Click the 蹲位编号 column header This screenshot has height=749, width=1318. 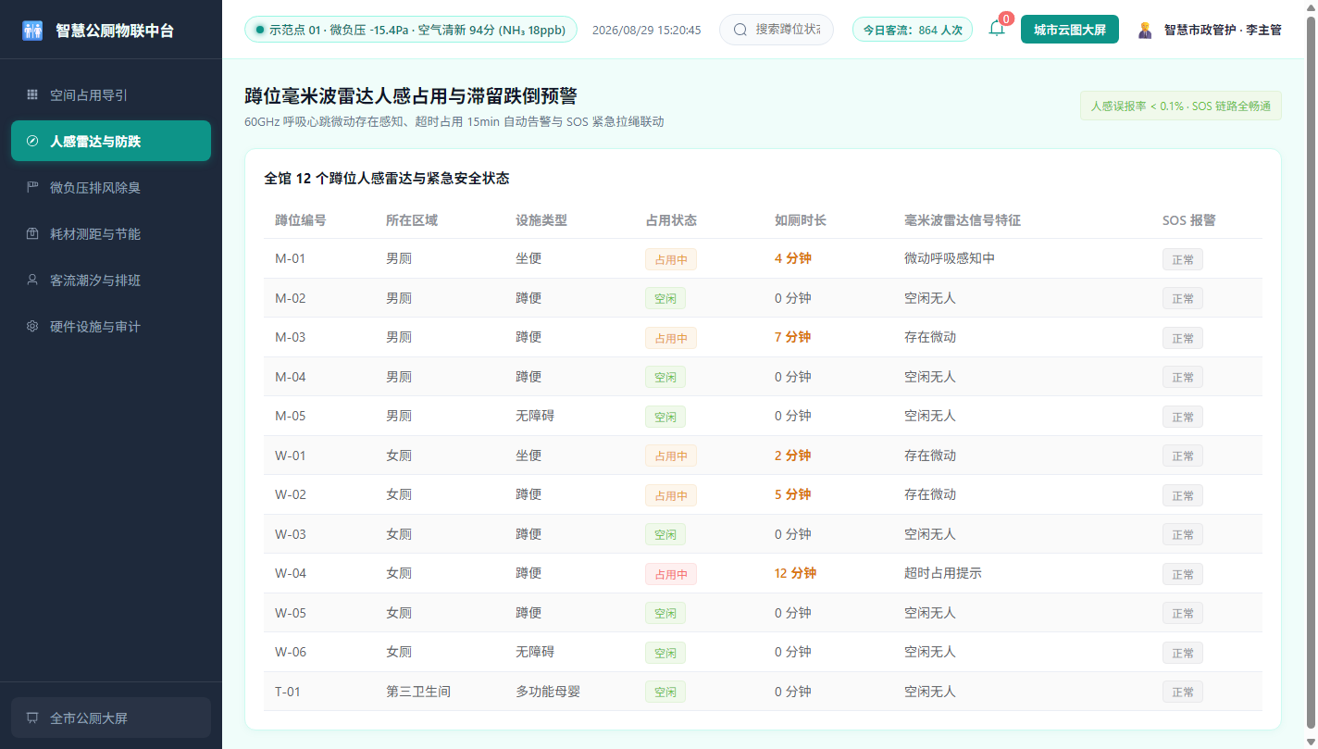[300, 220]
